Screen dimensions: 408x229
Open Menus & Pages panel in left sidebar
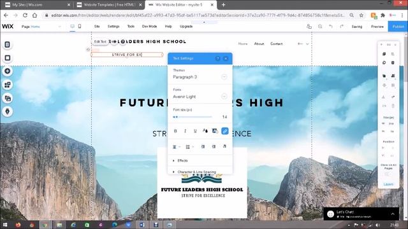(x=7, y=45)
